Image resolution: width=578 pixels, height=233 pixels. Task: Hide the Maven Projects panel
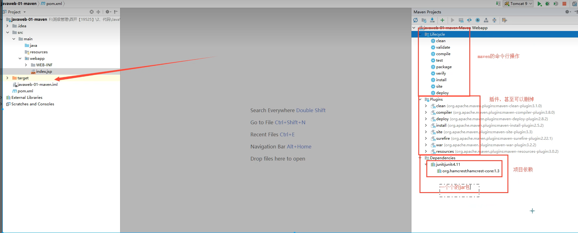coord(576,12)
